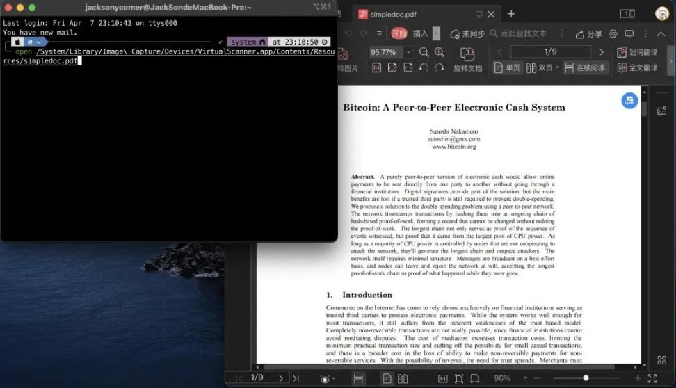The image size is (676, 388).
Task: Click the 1:1 actual size icon in status bar
Action: click(x=443, y=378)
